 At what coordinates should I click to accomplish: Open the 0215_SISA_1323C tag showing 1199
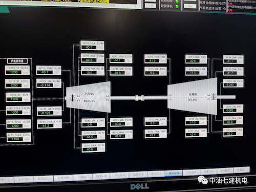tap(19, 137)
